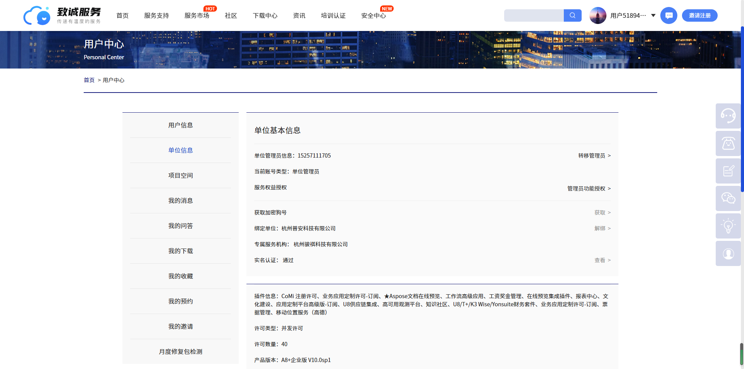This screenshot has height=369, width=744.
Task: Click the admin phone number 15257111705
Action: pos(314,156)
